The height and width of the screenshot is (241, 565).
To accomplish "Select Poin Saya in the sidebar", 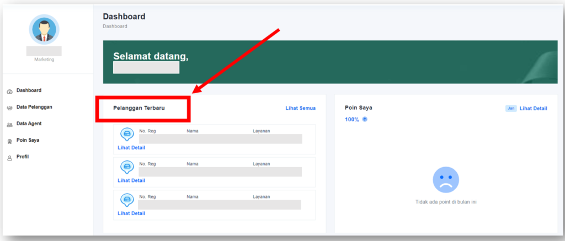I will [28, 140].
